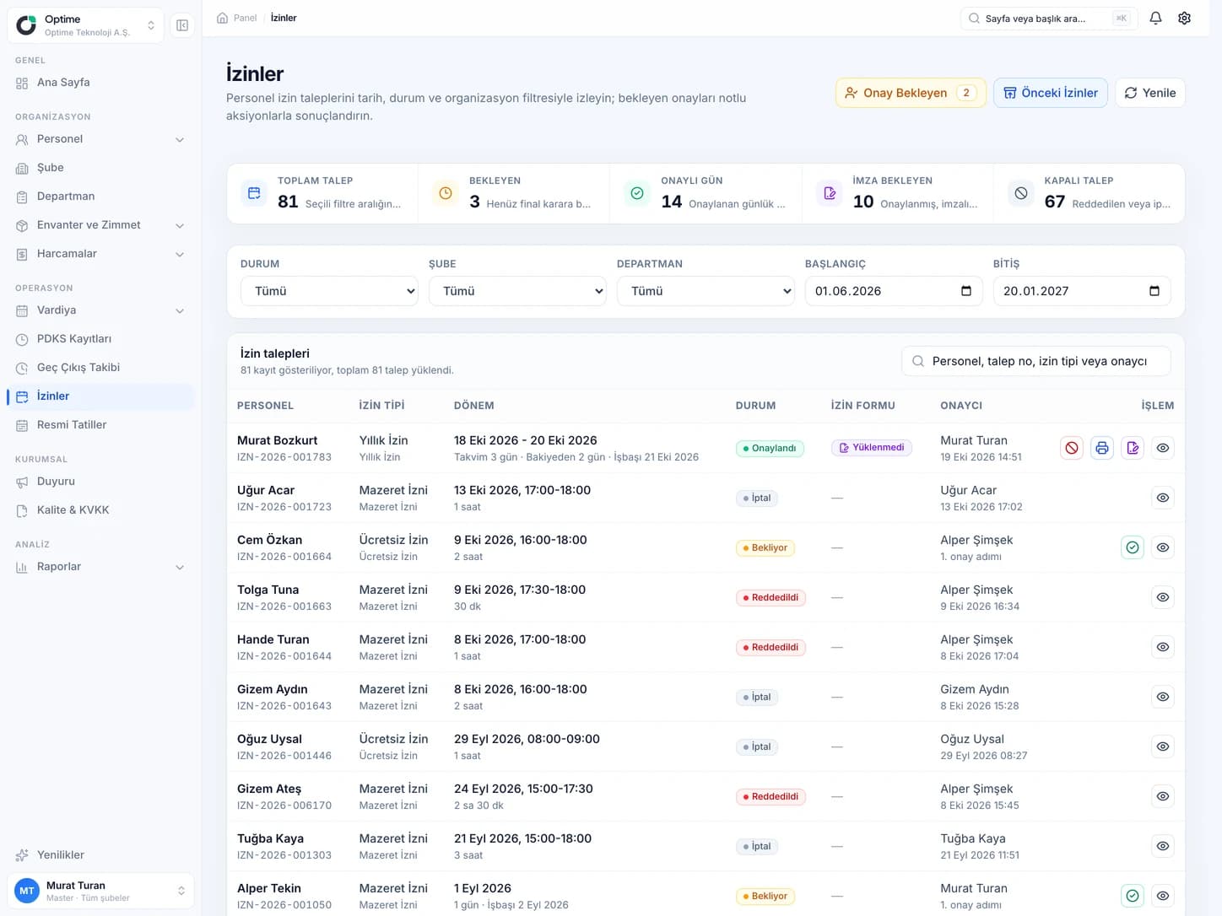Click the Başlangıç date field
This screenshot has height=916, width=1222.
point(894,291)
